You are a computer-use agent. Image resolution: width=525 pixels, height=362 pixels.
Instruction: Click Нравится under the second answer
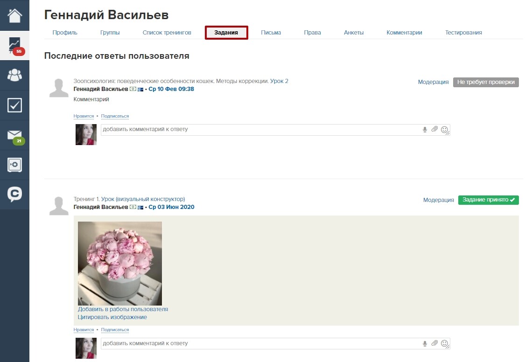point(84,330)
